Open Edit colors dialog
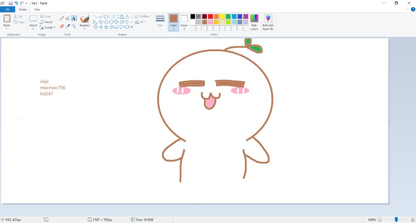Image resolution: width=416 pixels, height=223 pixels. [x=254, y=22]
